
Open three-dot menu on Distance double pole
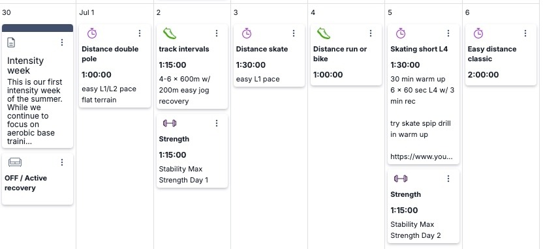(140, 33)
